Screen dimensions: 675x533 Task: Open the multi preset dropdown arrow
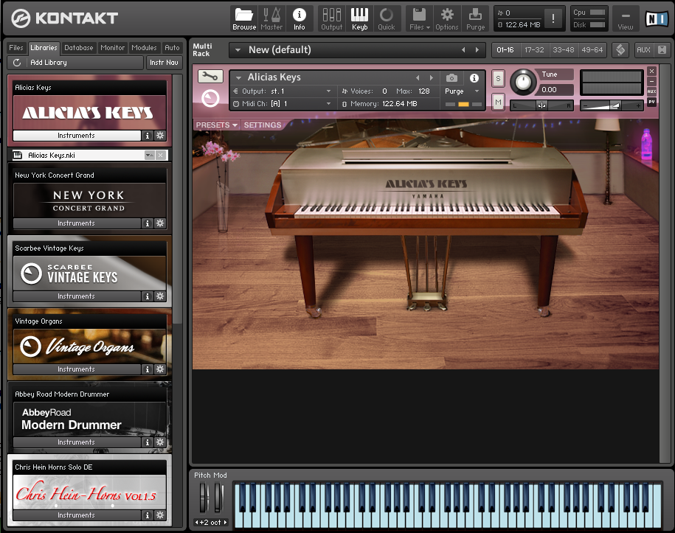coord(238,50)
